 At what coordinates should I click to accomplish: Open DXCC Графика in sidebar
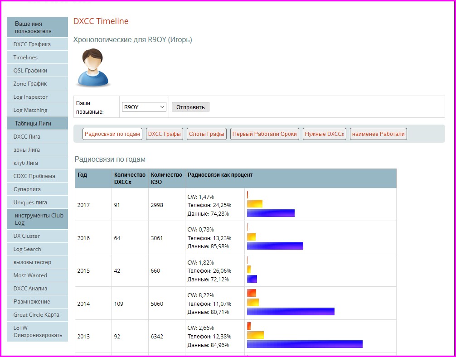pyautogui.click(x=32, y=44)
